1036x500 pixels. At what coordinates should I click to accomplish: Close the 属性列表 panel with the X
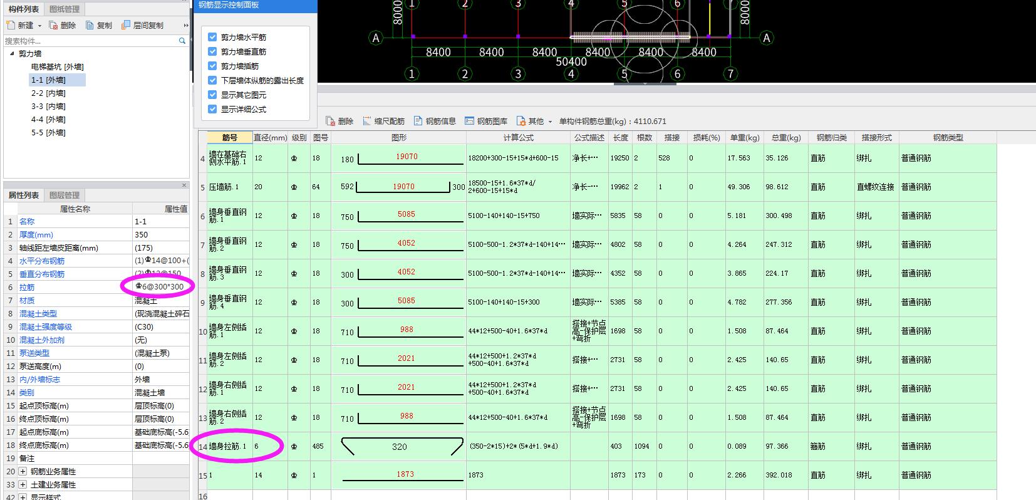point(184,185)
